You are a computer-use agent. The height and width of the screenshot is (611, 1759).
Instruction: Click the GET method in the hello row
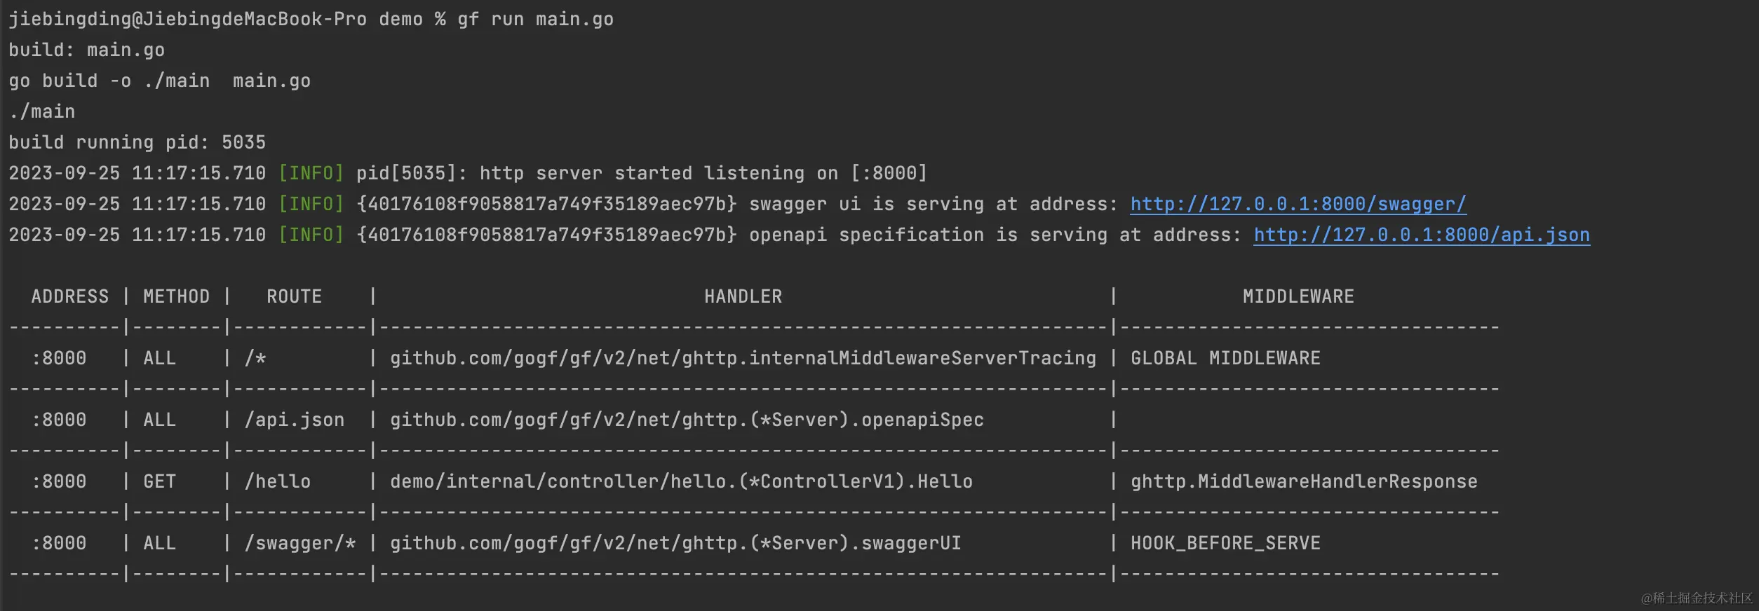159,481
